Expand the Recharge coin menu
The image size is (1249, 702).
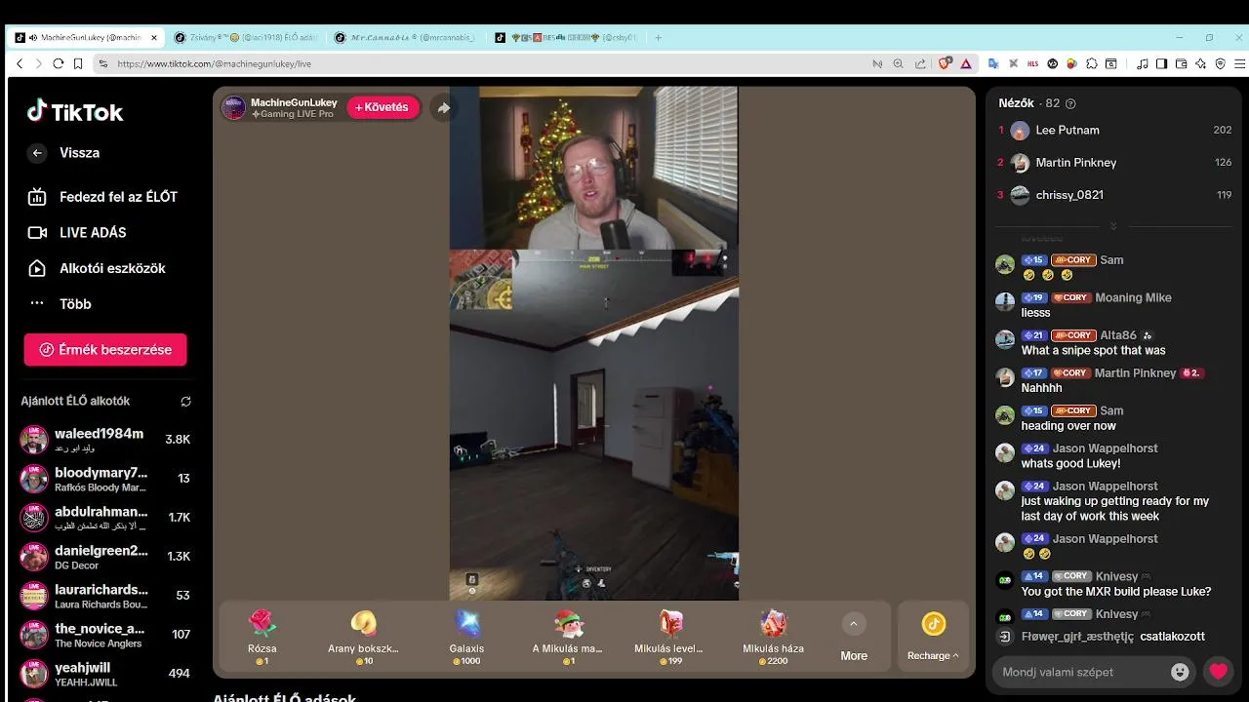point(933,638)
